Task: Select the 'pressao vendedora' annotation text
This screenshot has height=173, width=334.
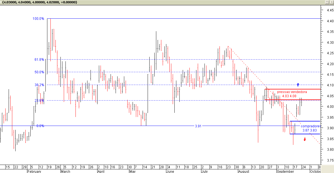Action: [292, 92]
